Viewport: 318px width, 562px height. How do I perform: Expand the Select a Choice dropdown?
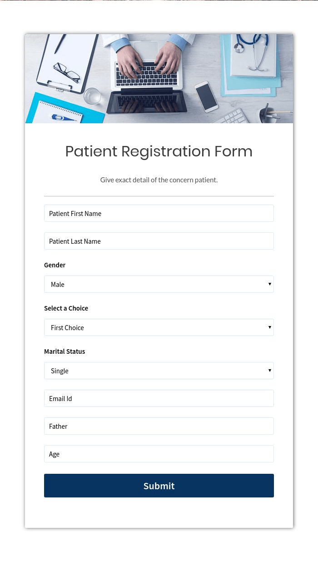point(159,327)
